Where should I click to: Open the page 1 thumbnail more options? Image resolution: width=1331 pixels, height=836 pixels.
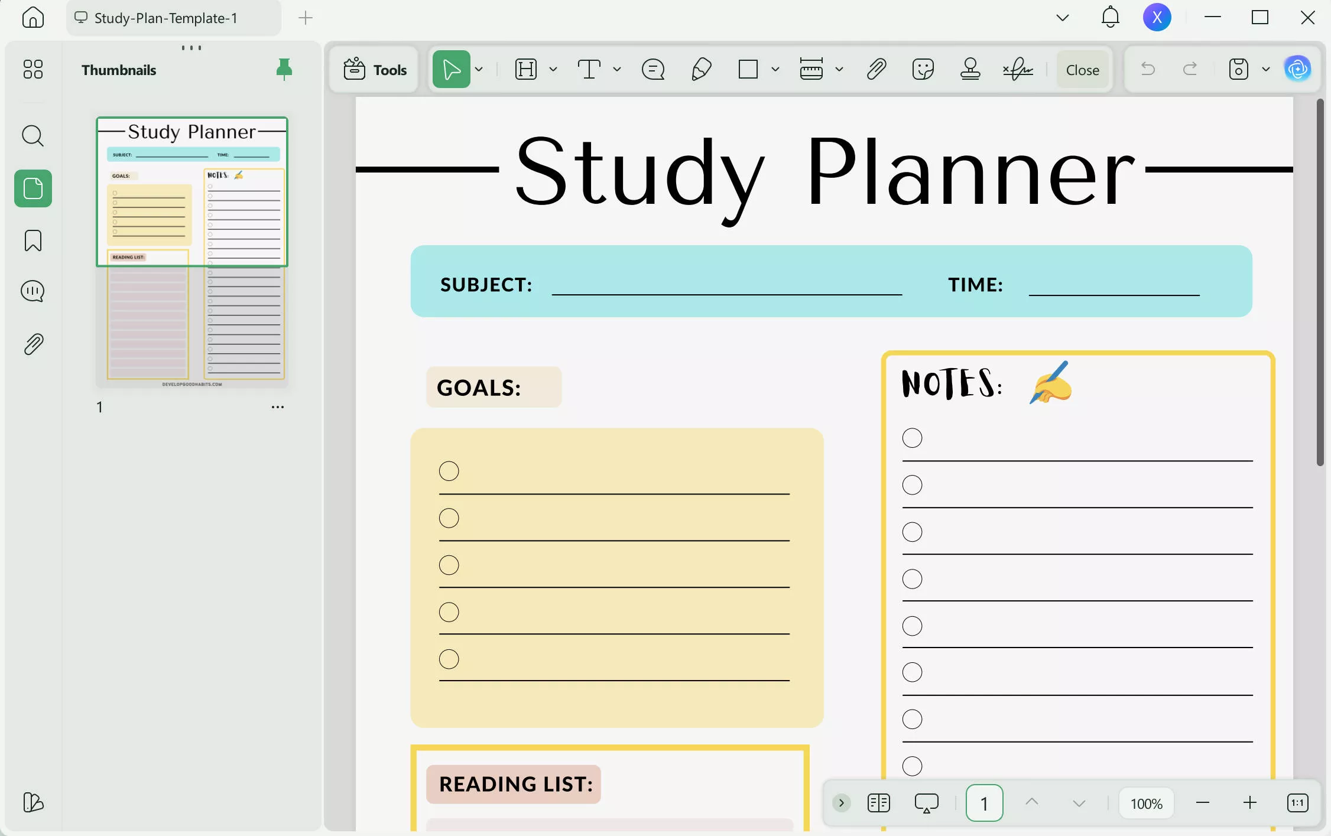[x=278, y=407]
